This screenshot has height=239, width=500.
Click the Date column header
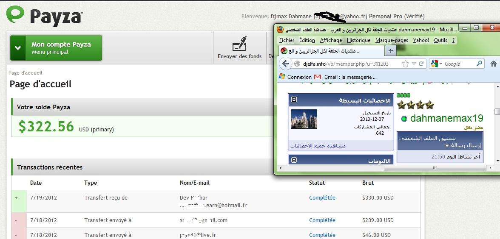coord(36,183)
